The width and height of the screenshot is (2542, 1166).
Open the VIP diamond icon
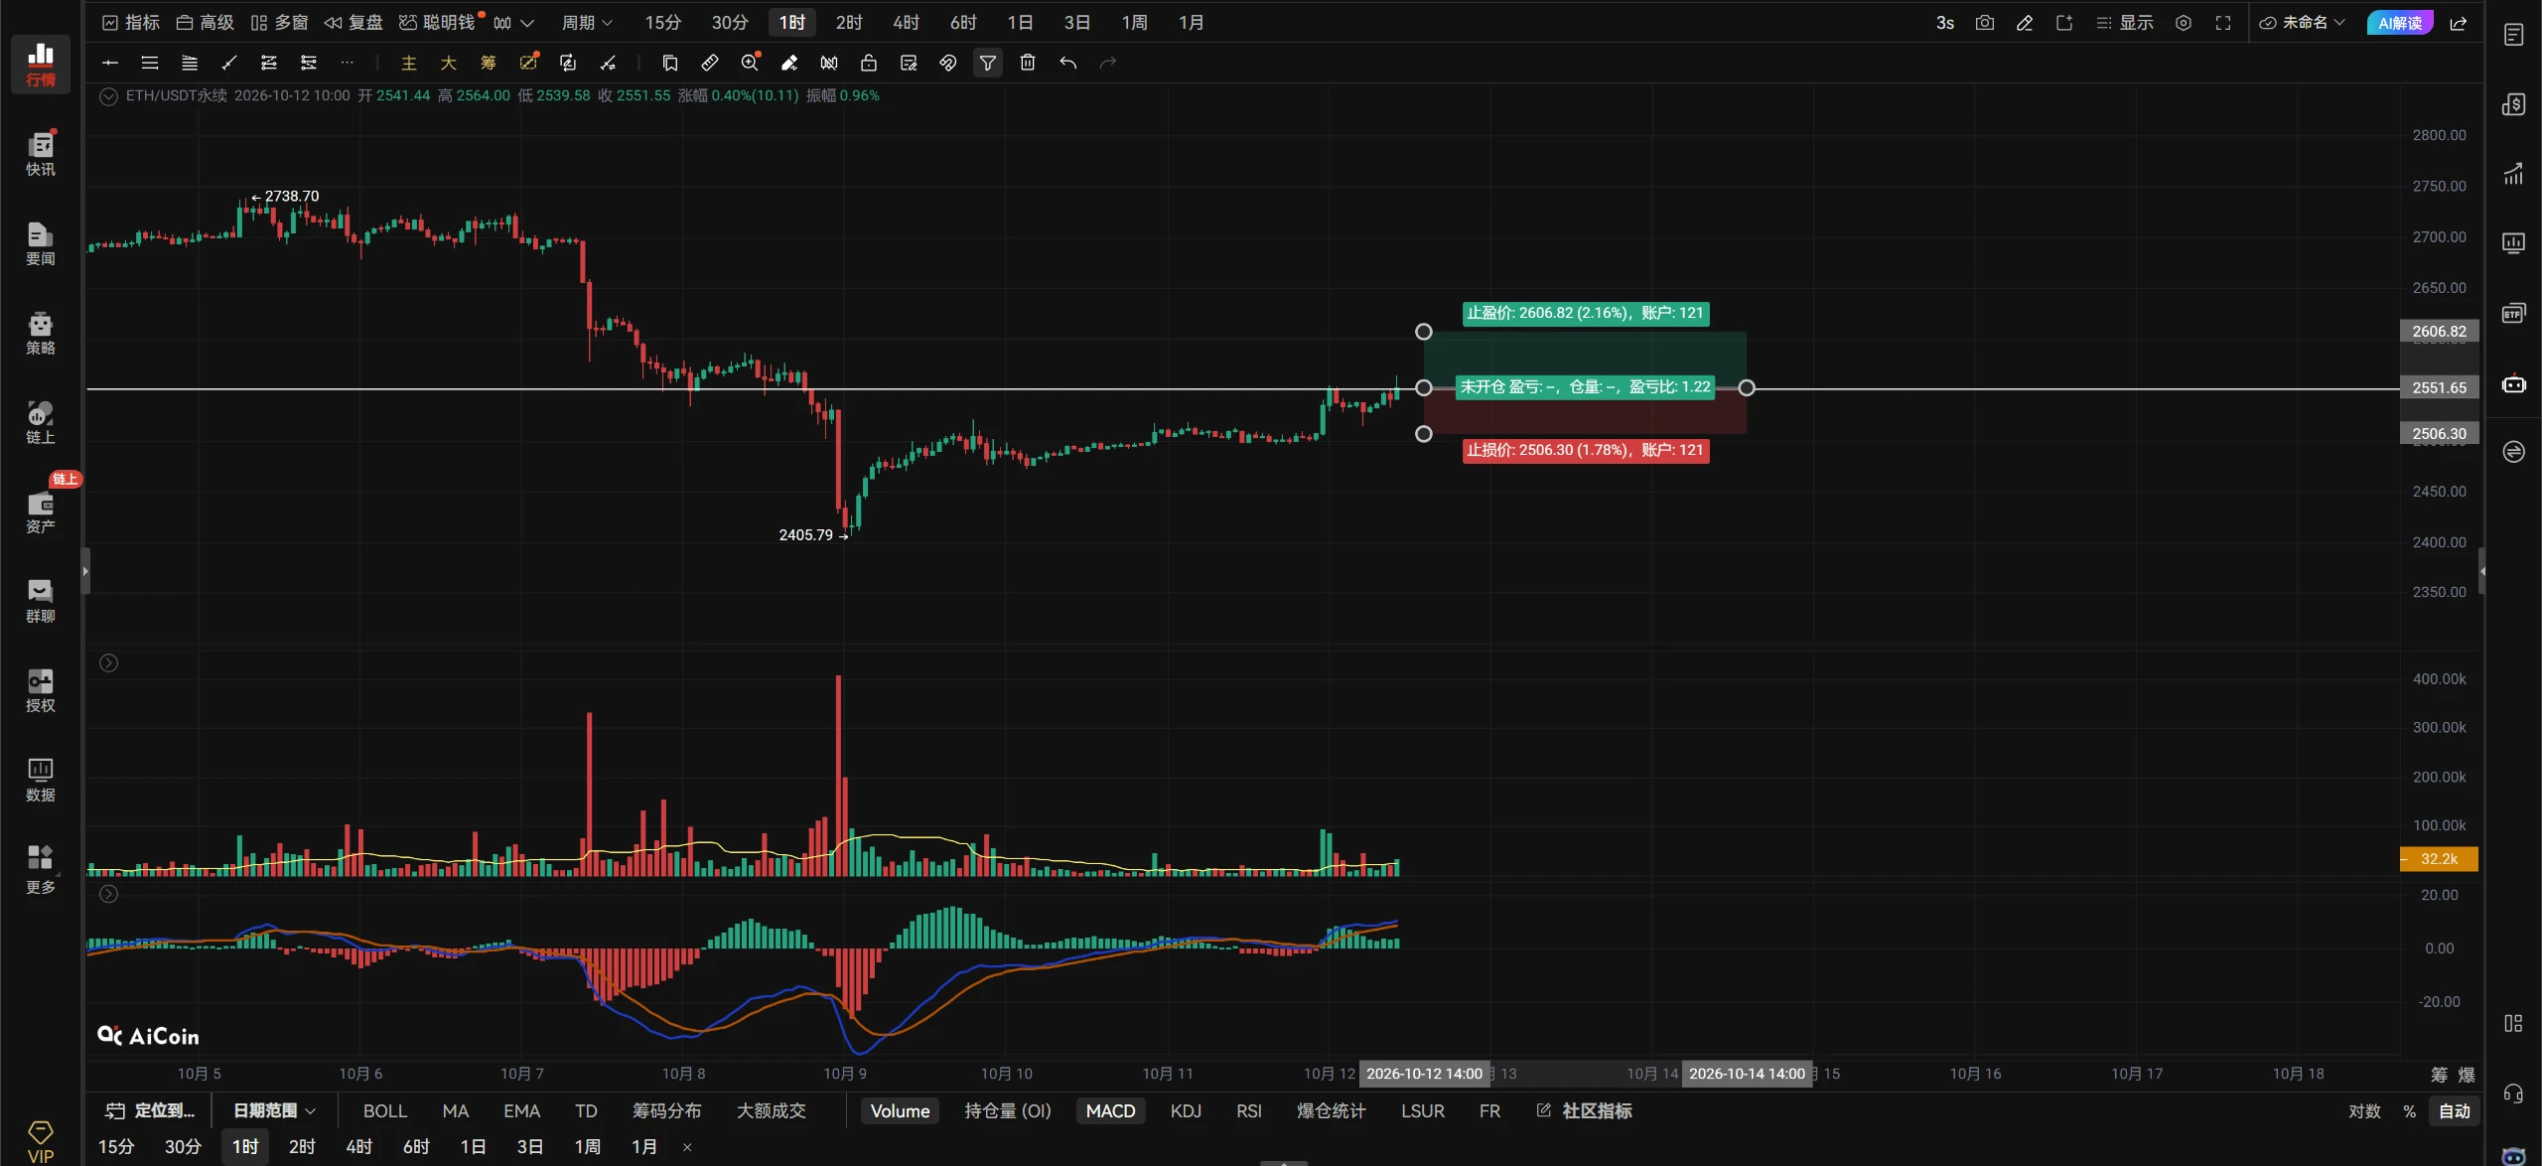click(40, 1140)
